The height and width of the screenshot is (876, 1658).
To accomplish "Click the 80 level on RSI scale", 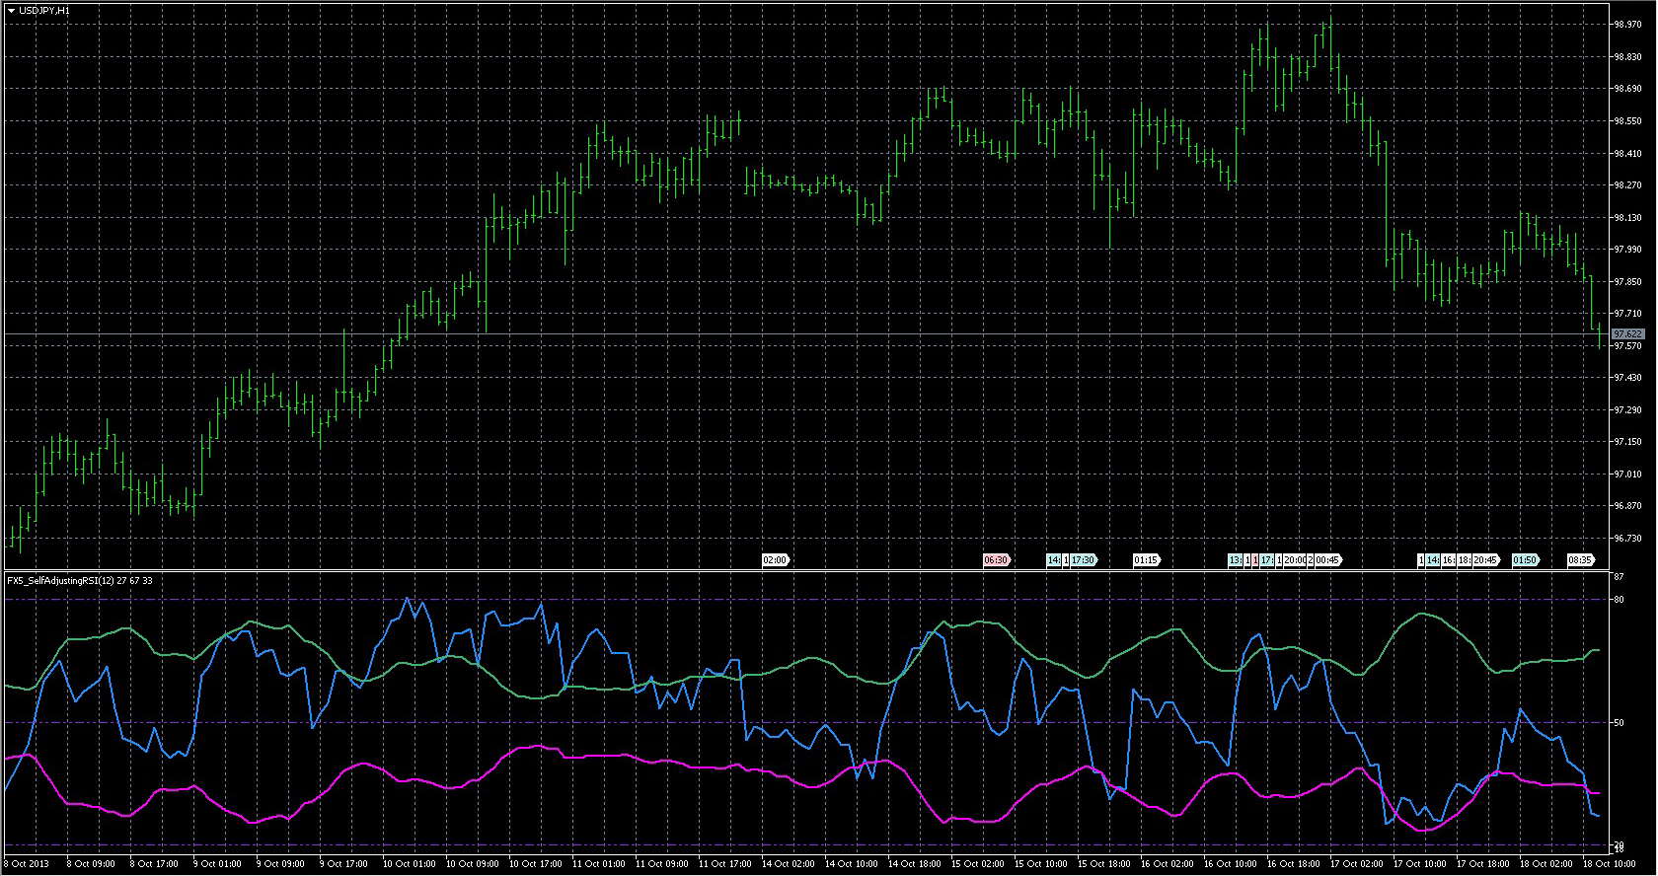I will click(1619, 600).
